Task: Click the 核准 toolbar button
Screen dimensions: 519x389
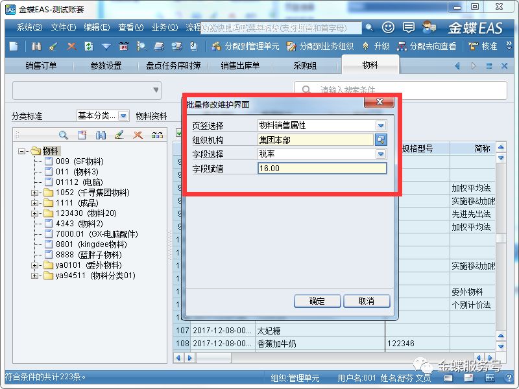Action: 483,46
